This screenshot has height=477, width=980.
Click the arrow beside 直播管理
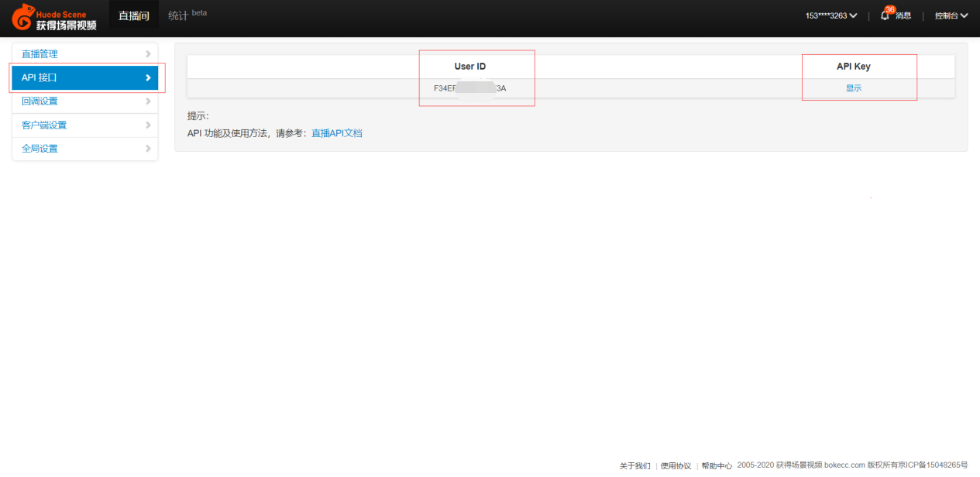tap(147, 54)
